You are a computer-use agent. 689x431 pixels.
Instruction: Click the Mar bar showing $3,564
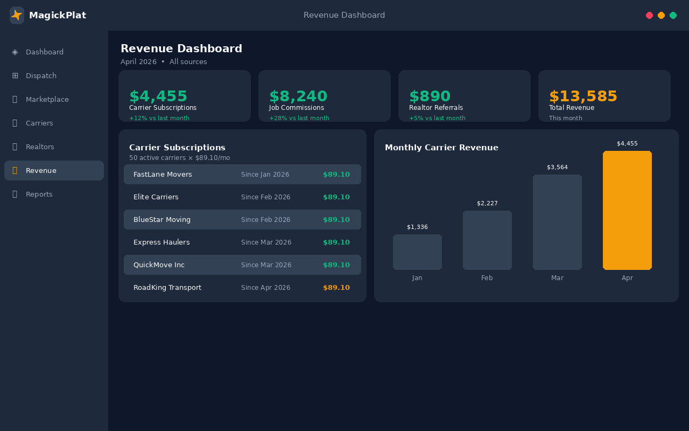(x=557, y=222)
